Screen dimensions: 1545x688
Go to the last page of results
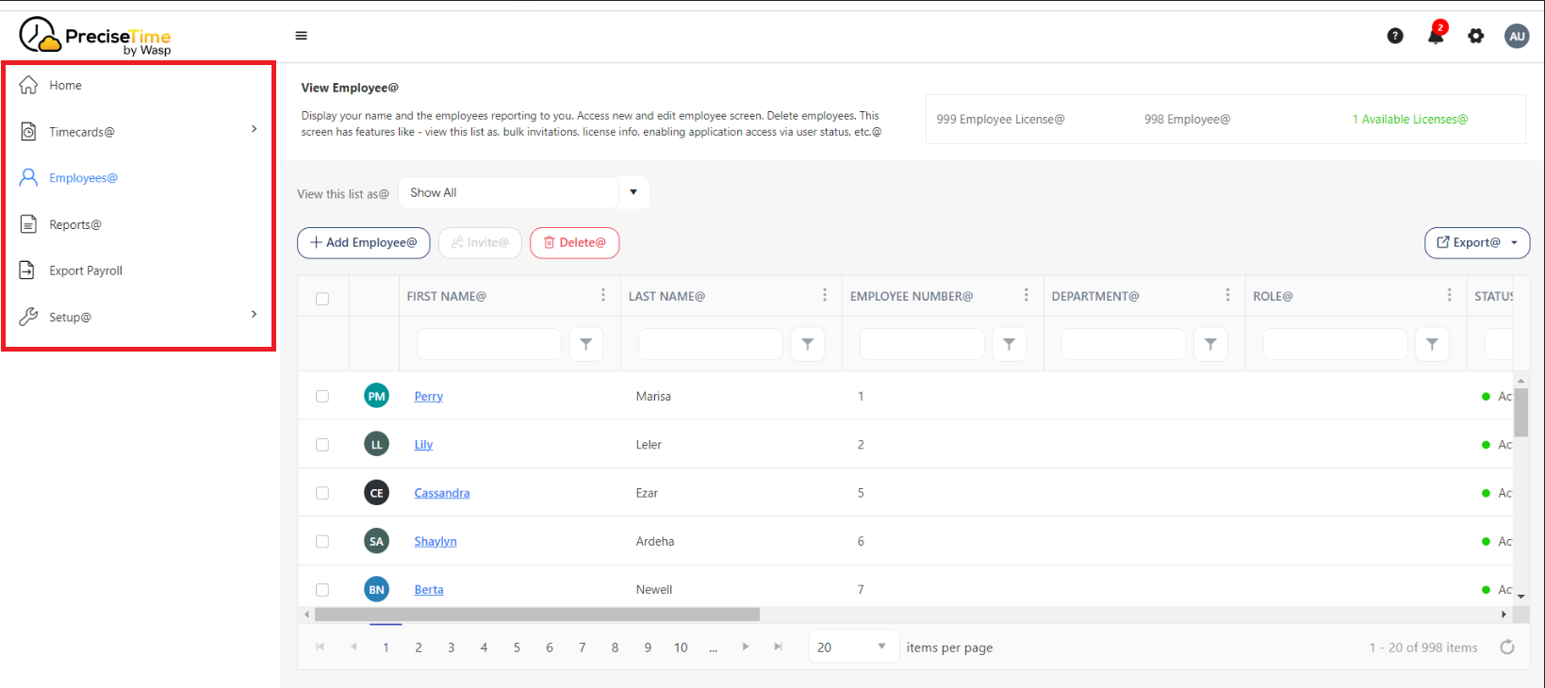click(778, 647)
